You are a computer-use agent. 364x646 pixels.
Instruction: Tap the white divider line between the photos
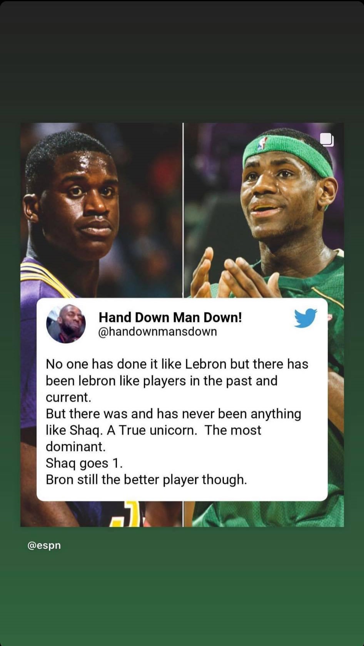[183, 210]
